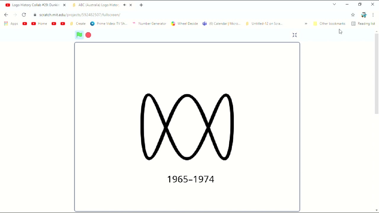This screenshot has width=379, height=213.
Task: Focus the scratch.mit.edu address bar
Action: (189, 15)
